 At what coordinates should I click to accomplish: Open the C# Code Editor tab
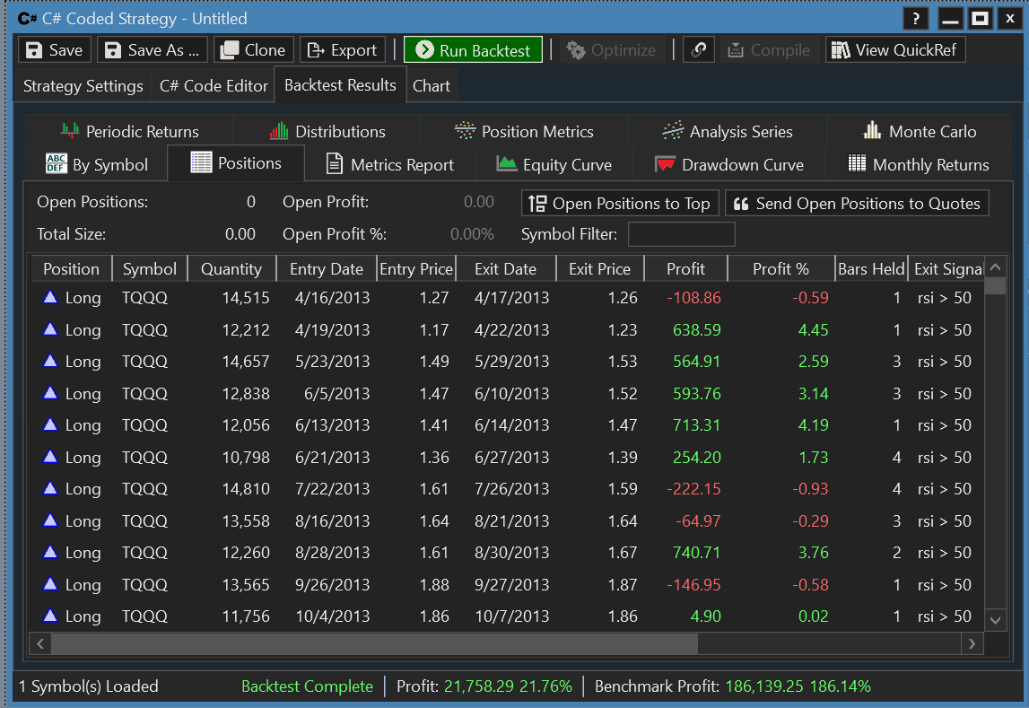coord(214,86)
